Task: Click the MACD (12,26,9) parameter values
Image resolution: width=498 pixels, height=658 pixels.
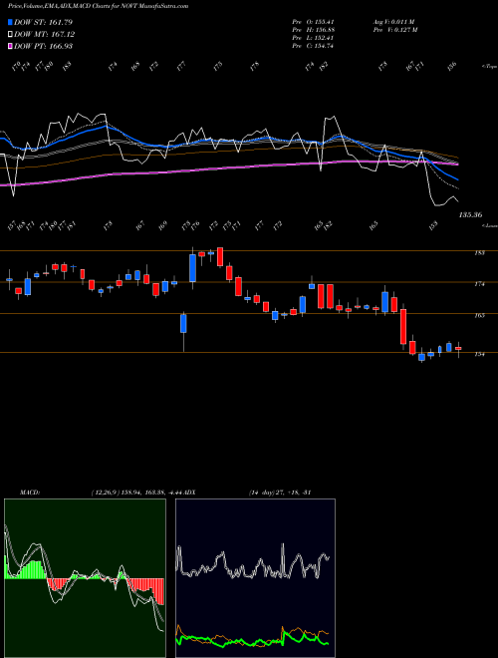Action: click(x=137, y=493)
